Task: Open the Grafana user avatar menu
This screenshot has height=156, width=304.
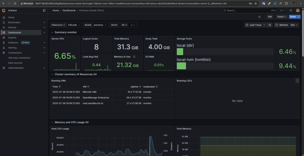Action: 298,10
